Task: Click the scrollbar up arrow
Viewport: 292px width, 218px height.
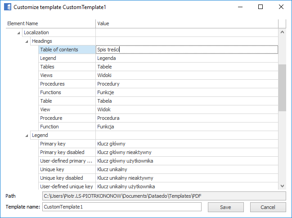Action: pyautogui.click(x=282, y=32)
